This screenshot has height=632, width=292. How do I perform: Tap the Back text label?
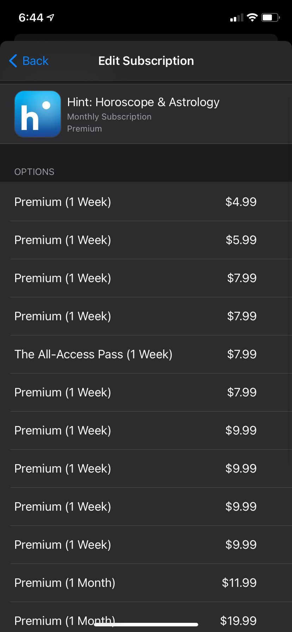[35, 61]
